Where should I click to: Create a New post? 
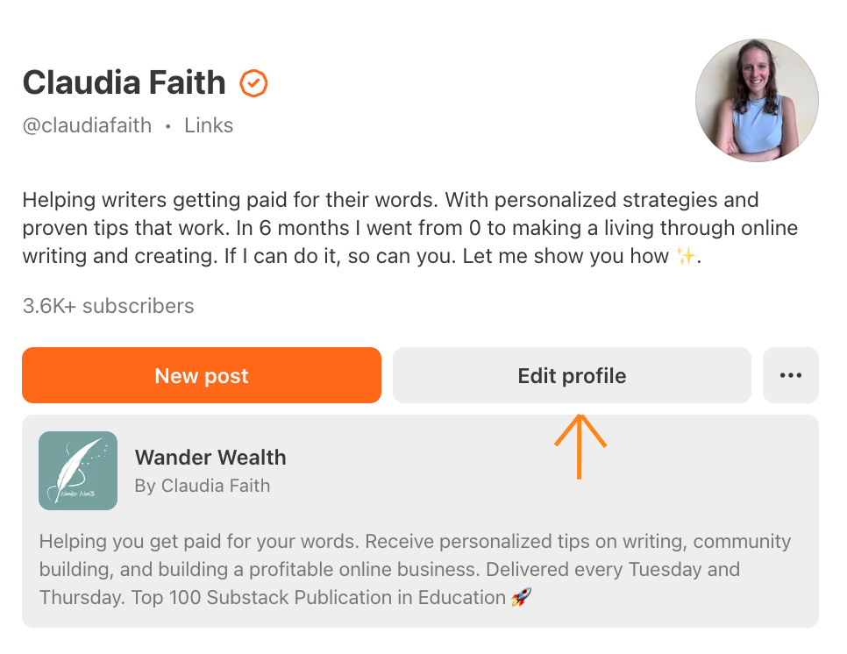(201, 375)
